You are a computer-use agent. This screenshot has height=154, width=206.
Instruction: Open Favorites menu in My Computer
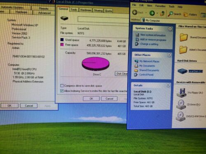click(160, 6)
